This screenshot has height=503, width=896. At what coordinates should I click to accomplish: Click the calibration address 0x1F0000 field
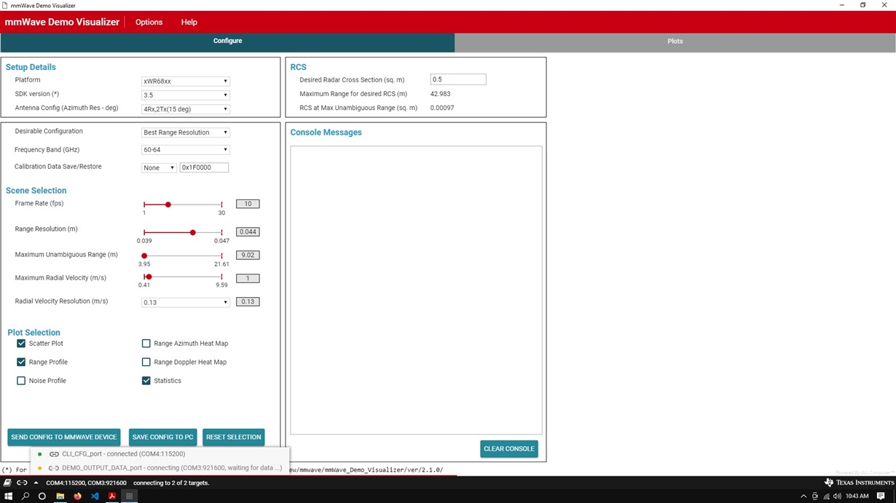tap(204, 167)
